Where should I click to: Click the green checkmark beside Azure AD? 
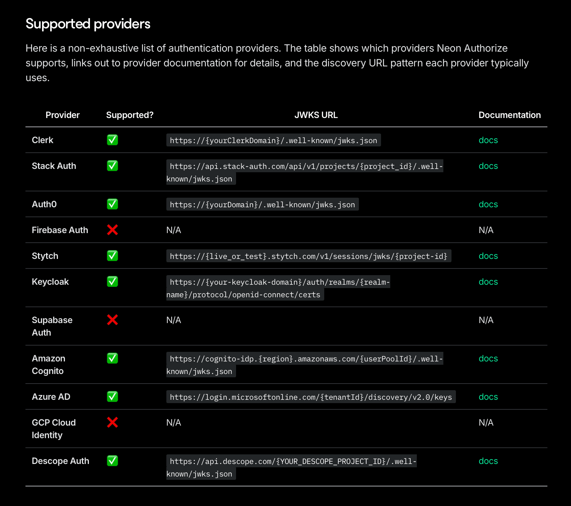113,397
